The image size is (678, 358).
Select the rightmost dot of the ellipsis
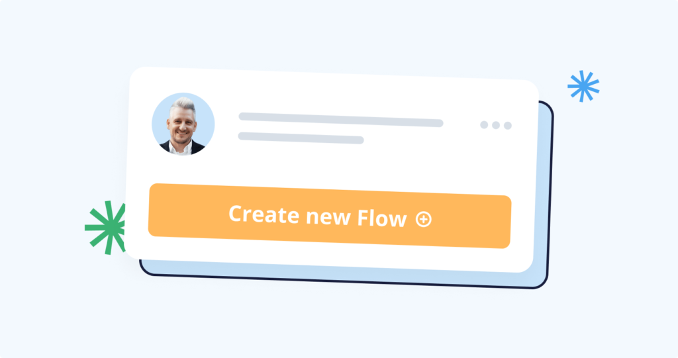[508, 126]
